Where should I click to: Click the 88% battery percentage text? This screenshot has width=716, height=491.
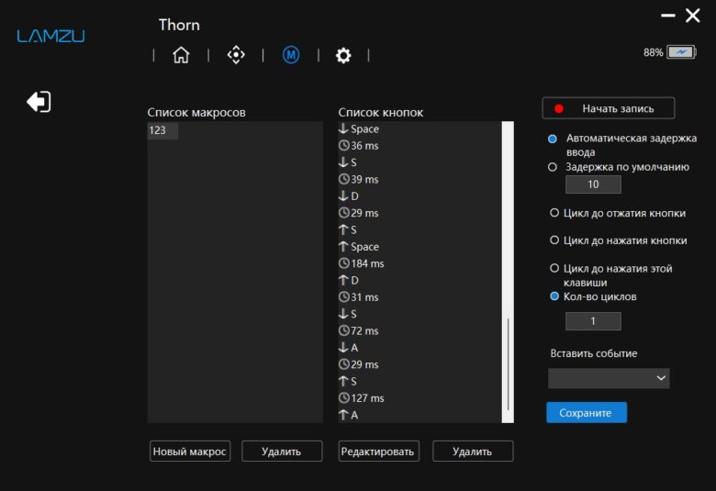(x=653, y=52)
